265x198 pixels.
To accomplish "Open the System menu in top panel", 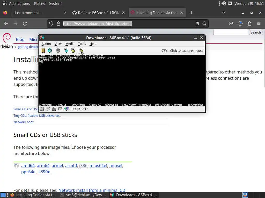I will pyautogui.click(x=55, y=4).
